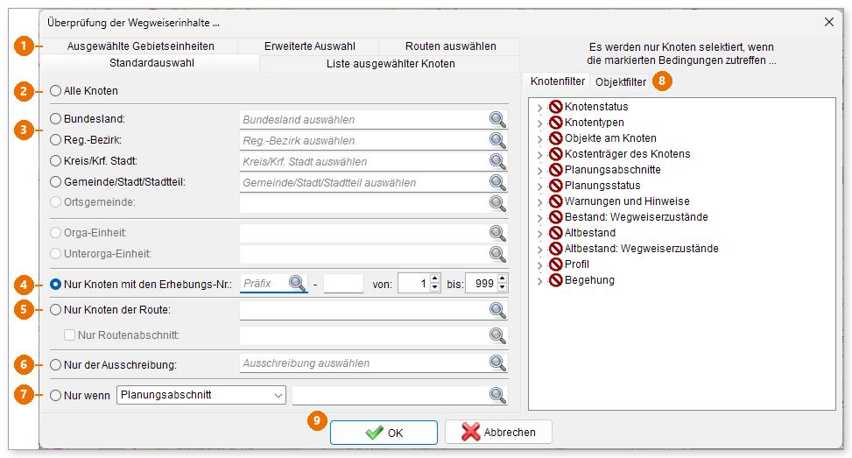Viewport: 852px width, 458px height.
Task: Click filter icon of Altbestand: Wegweiserzustände
Action: [x=555, y=249]
